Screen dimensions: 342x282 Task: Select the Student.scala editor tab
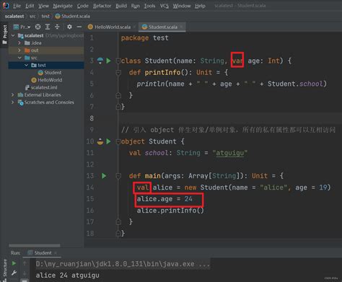[163, 27]
